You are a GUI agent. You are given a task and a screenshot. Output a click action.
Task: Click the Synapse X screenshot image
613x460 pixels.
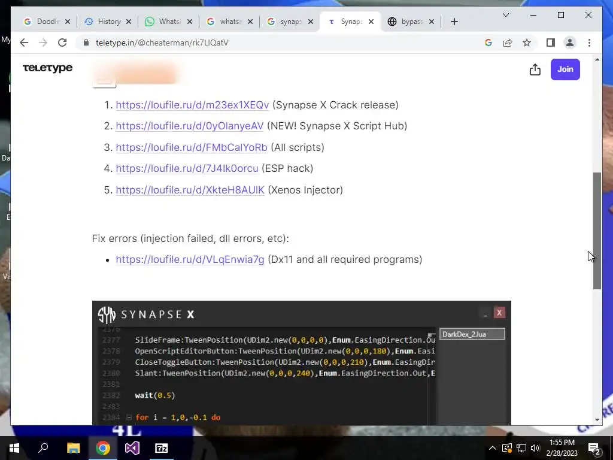coord(302,362)
